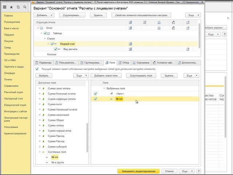Image resolution: width=233 pixels, height=175 pixels.
Task: Select № в группе available field
Action: pos(58,163)
